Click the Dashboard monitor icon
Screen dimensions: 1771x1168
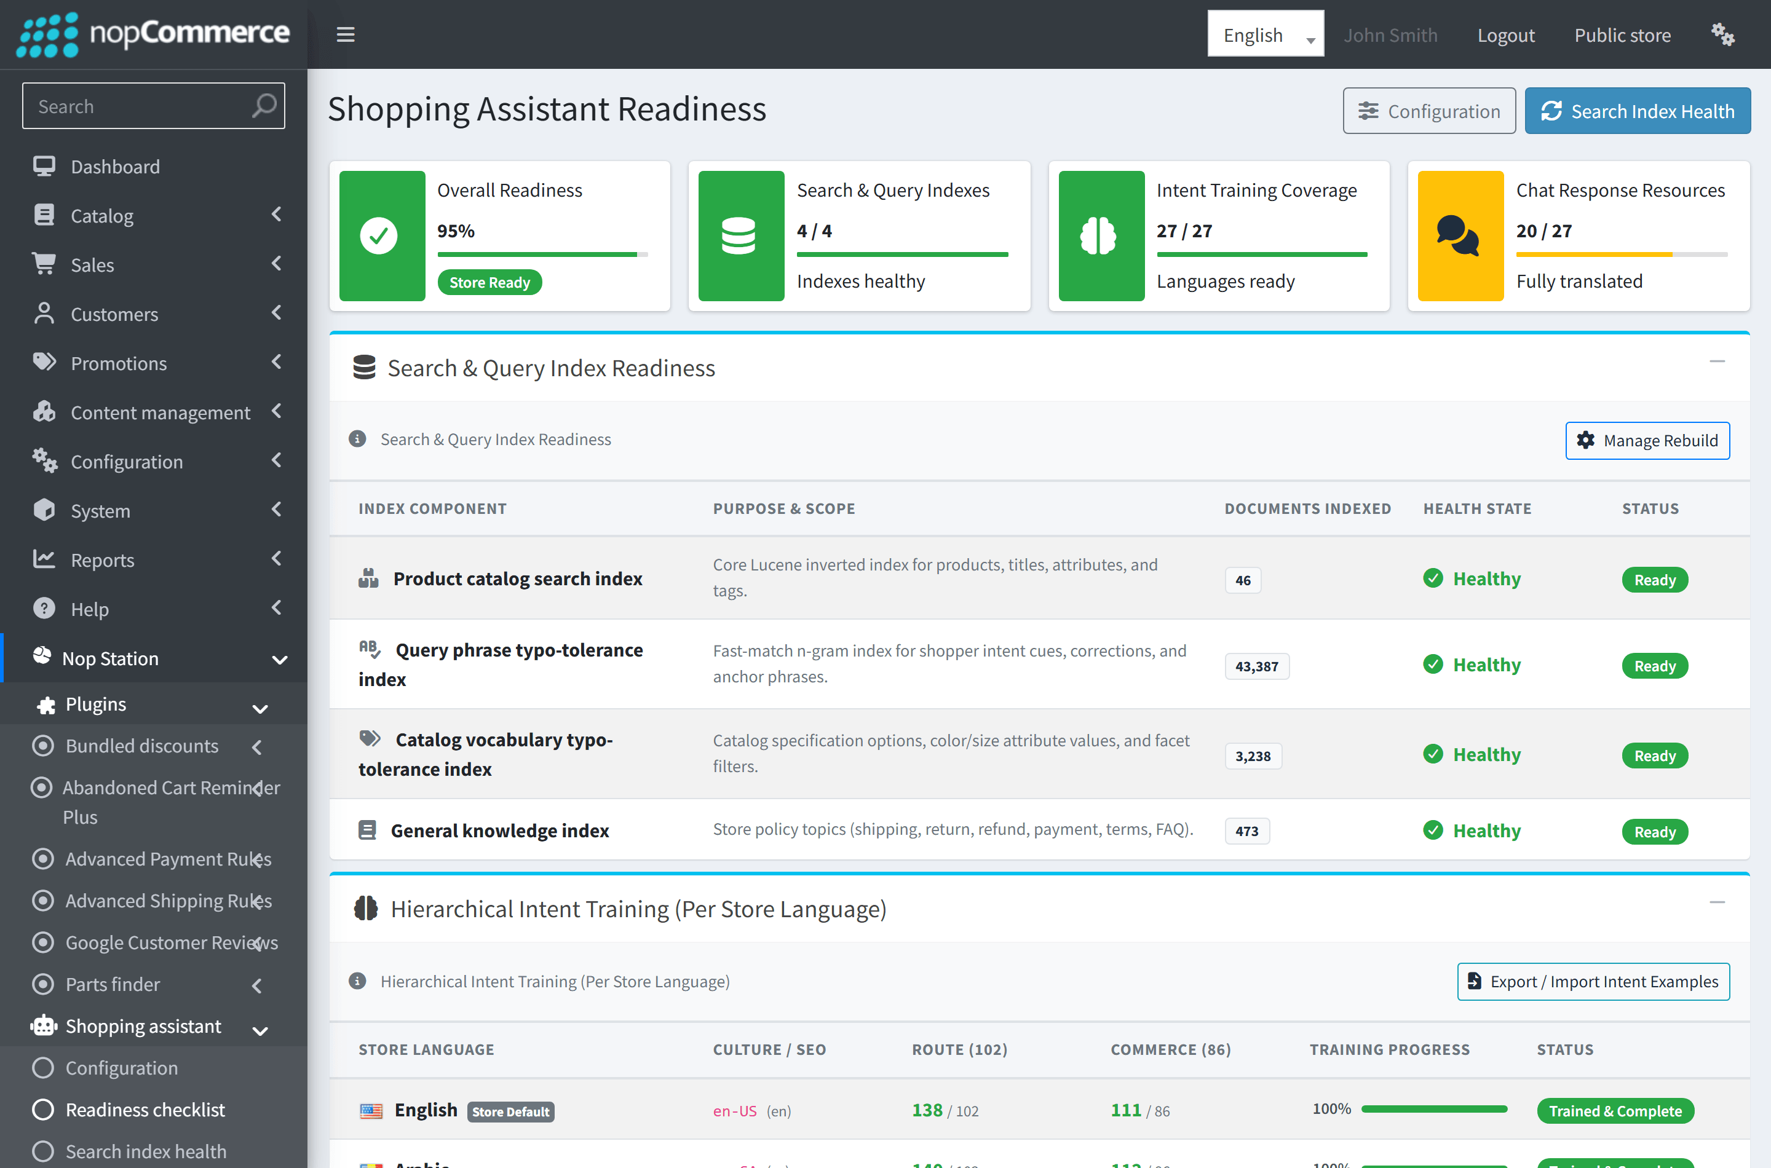click(x=44, y=166)
